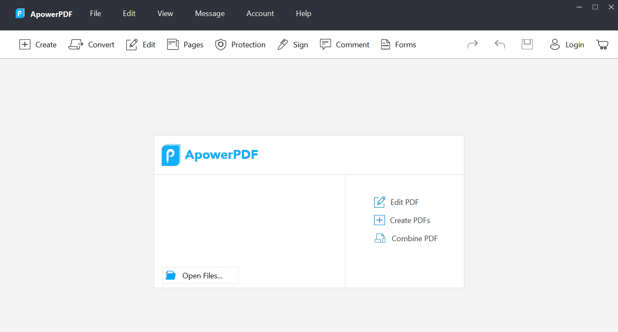This screenshot has height=332, width=618.
Task: Click the redo arrow icon
Action: point(473,44)
